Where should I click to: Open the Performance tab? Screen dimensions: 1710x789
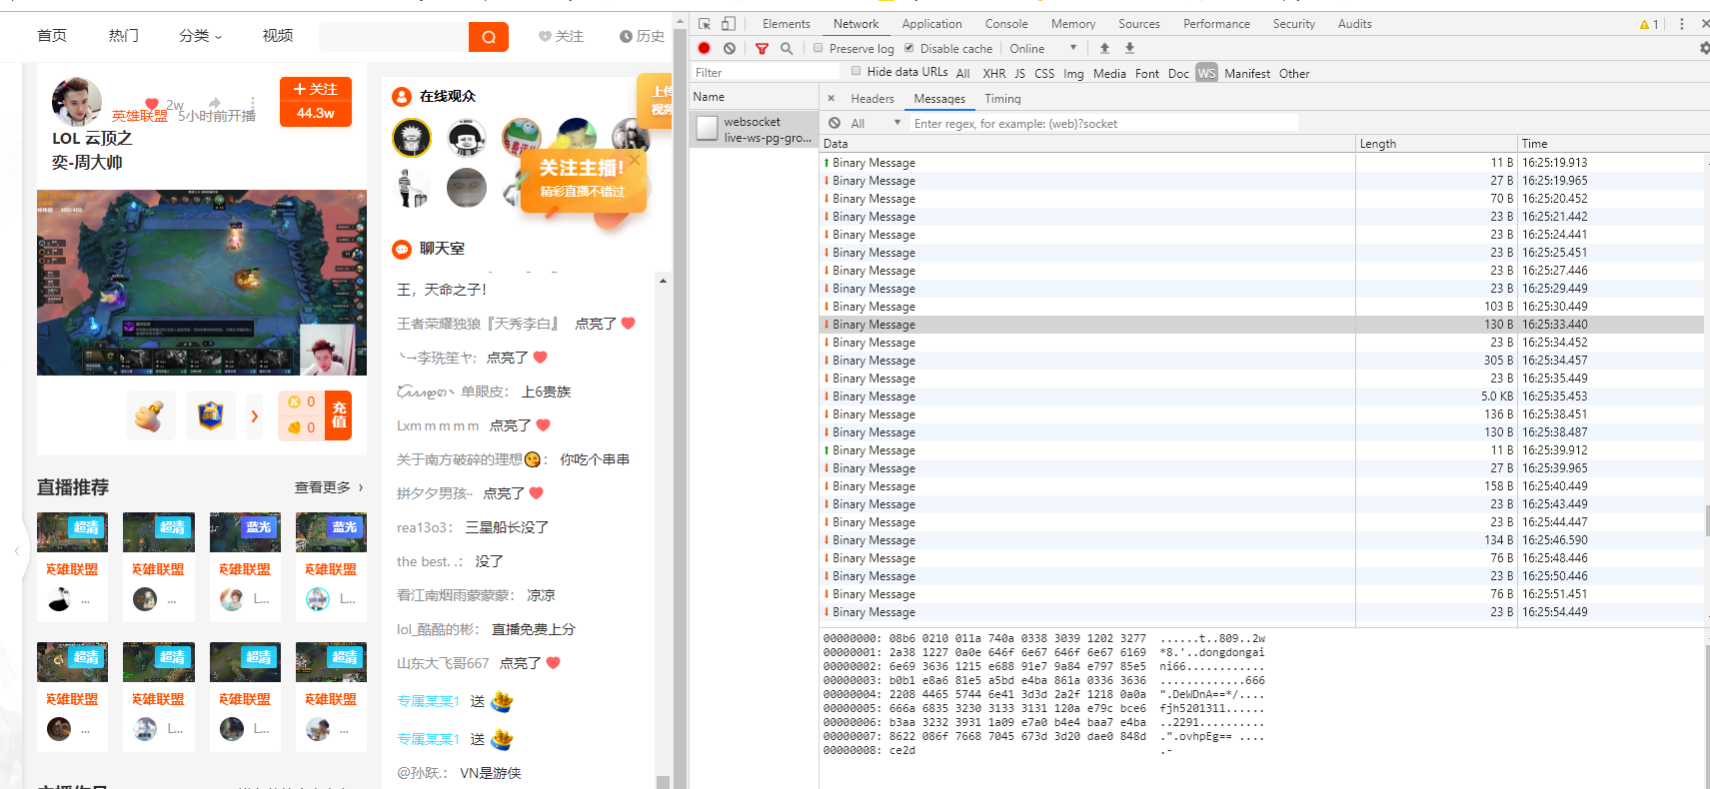point(1216,24)
